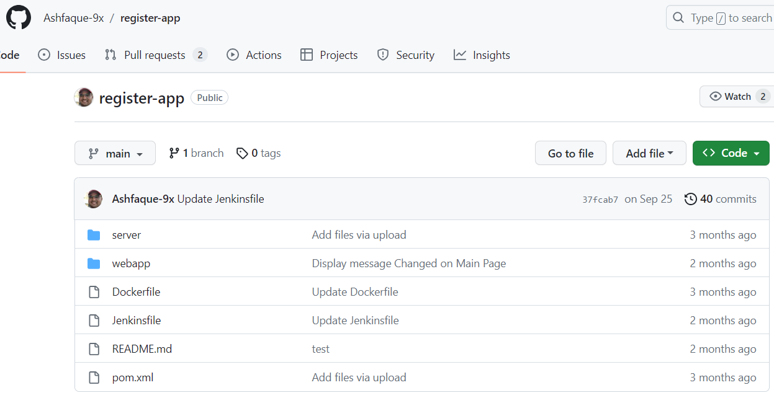This screenshot has width=774, height=398.
Task: Open the Projects tab
Action: (x=329, y=55)
